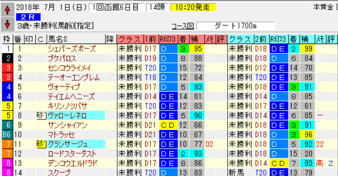Click the 降 column header

tap(111, 39)
